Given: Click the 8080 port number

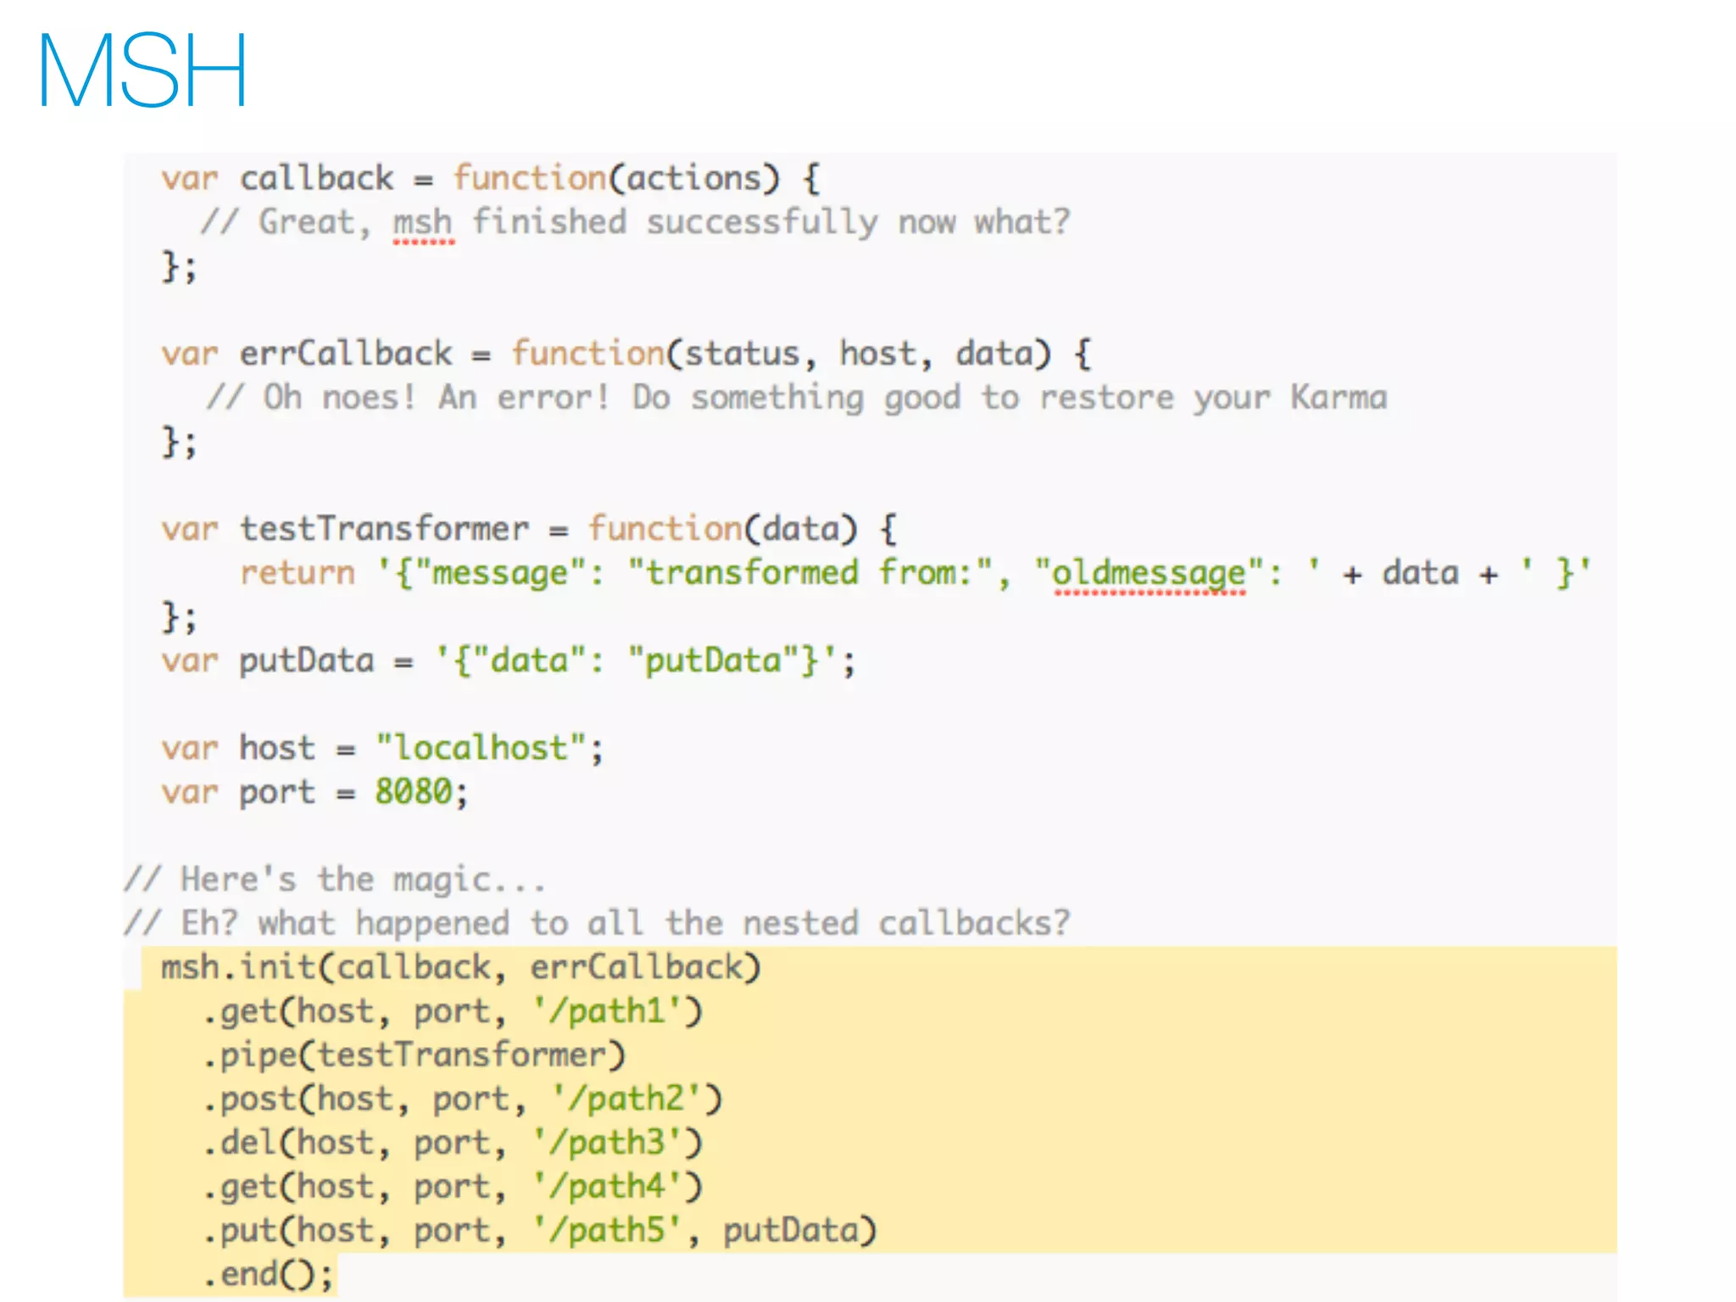Looking at the screenshot, I should pyautogui.click(x=414, y=793).
